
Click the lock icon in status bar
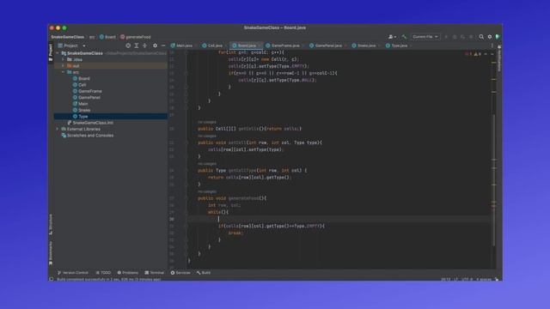497,279
